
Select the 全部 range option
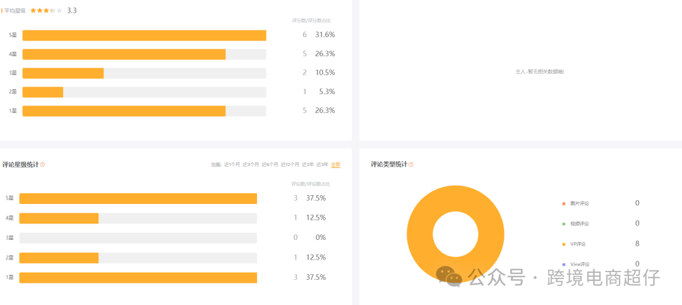336,165
